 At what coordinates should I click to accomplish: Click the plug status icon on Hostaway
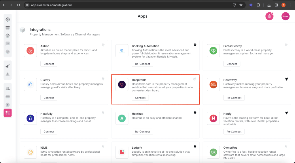click(x=287, y=79)
